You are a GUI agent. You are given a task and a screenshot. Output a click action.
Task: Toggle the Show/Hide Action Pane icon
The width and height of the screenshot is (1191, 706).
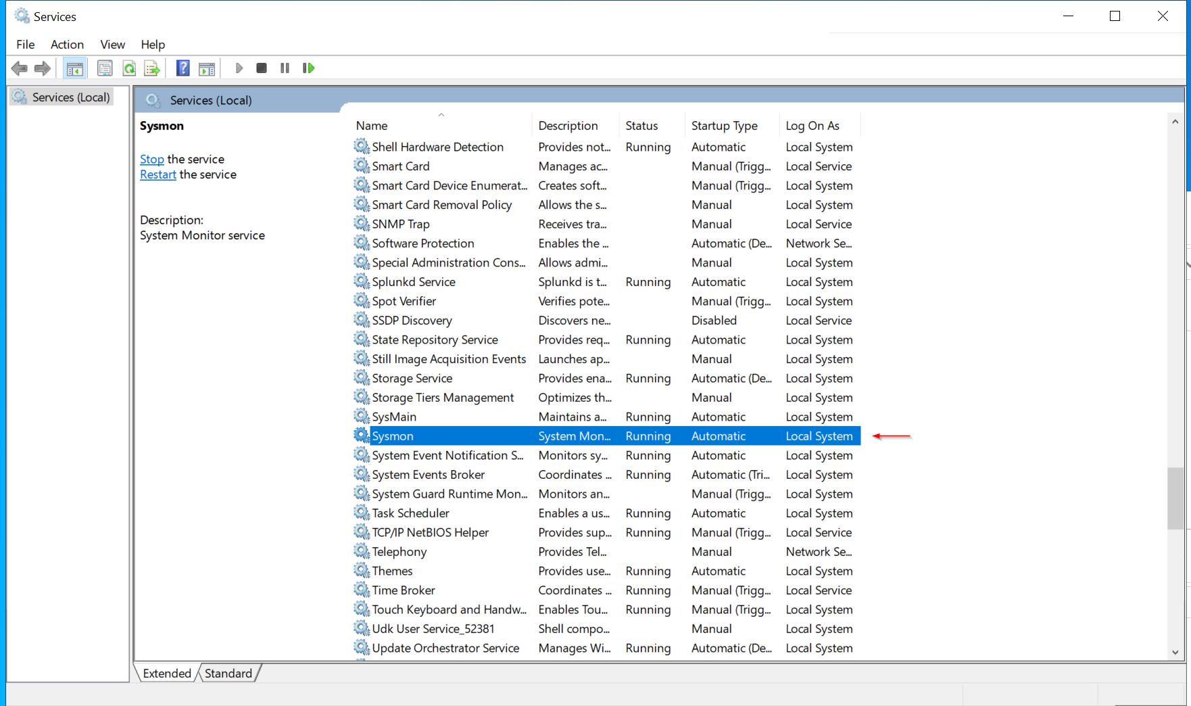pyautogui.click(x=207, y=68)
